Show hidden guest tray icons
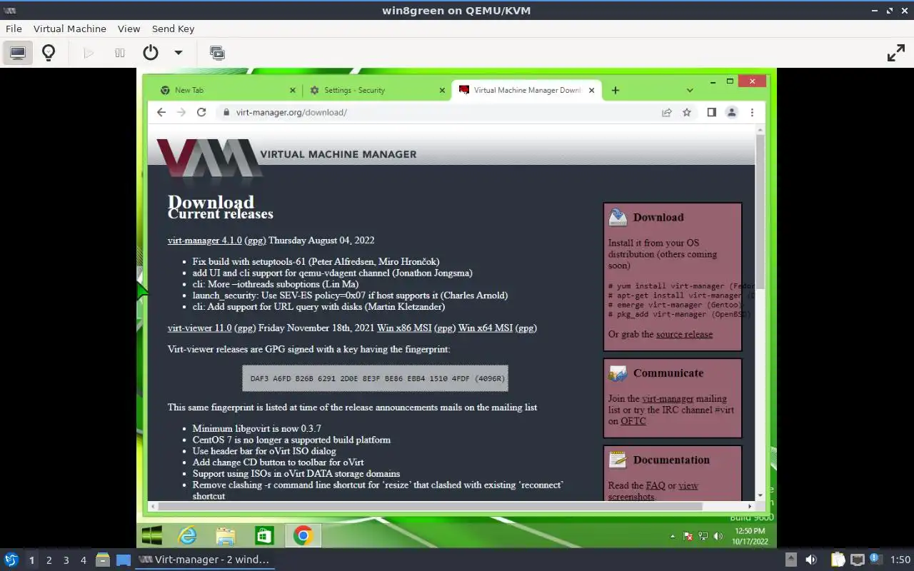This screenshot has height=571, width=914. [672, 536]
